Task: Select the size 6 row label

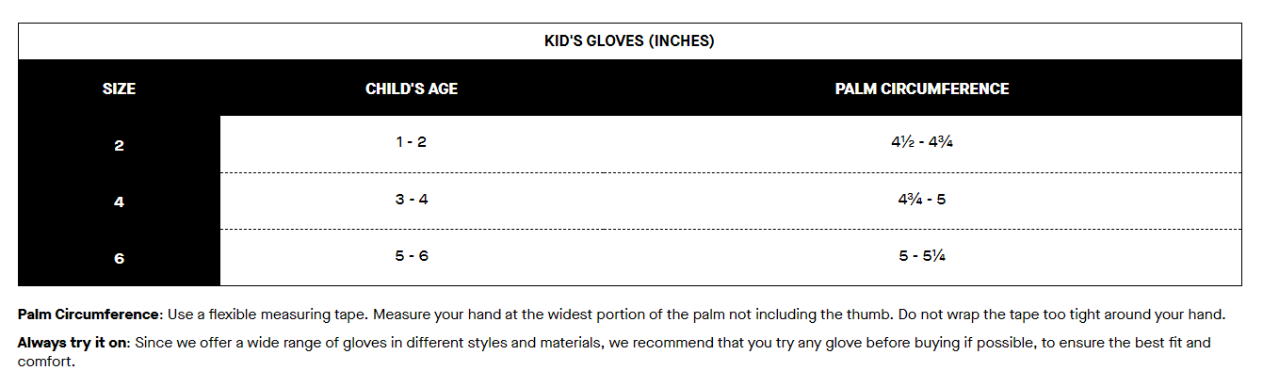Action: pyautogui.click(x=119, y=258)
